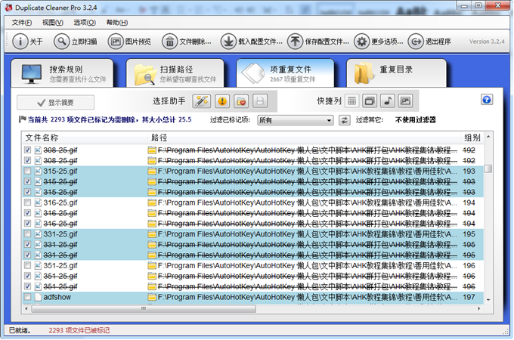Open the 关于 about toolbar icon
514x340 pixels.
[20, 42]
